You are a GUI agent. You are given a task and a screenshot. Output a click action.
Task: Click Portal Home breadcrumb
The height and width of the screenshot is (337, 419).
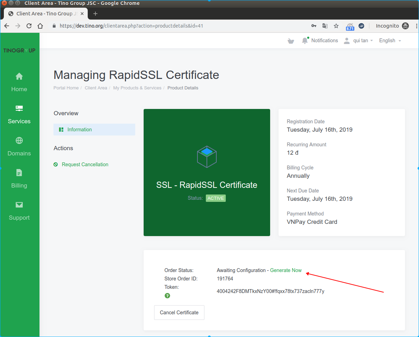pyautogui.click(x=66, y=88)
